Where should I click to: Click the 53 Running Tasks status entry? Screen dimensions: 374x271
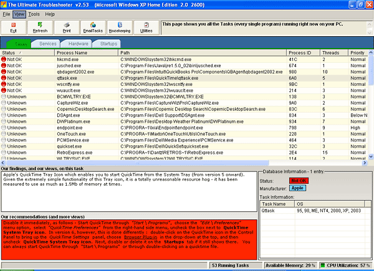(236, 265)
